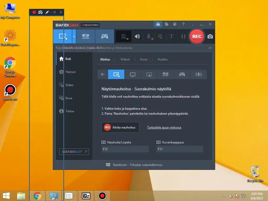Toggle speaker sound icon
268x201 pixels.
tap(137, 36)
